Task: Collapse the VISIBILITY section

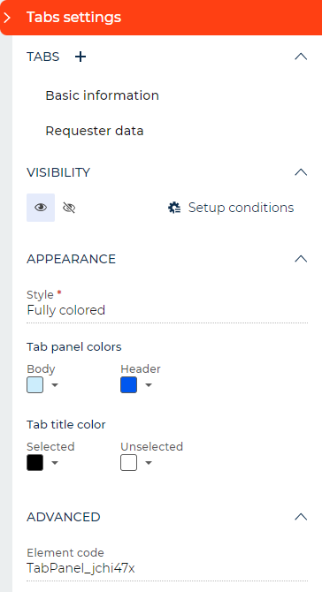Action: coord(301,172)
